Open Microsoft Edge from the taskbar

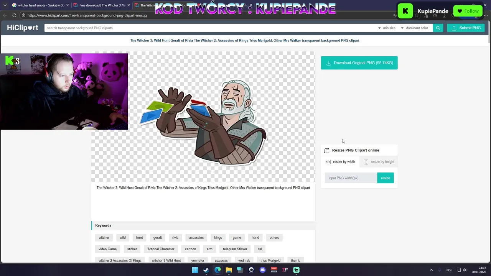pos(217,270)
